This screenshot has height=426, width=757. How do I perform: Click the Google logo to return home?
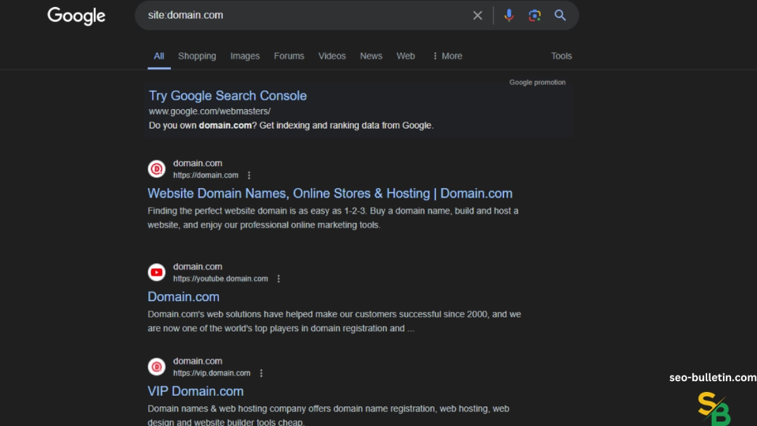coord(76,16)
